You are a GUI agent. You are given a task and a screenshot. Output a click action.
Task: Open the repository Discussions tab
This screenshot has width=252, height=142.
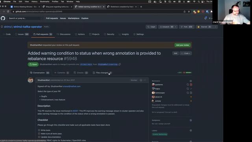(64, 34)
